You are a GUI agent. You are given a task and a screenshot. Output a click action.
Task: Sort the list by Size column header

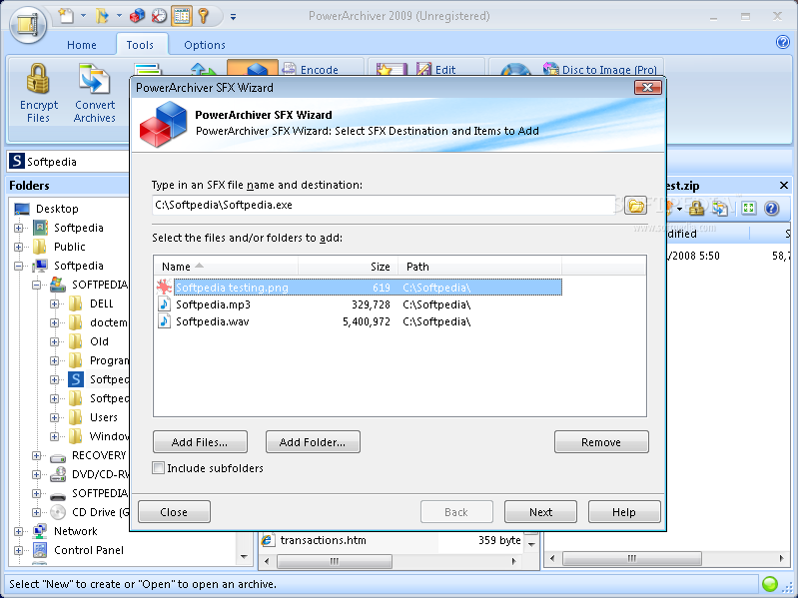(x=348, y=267)
